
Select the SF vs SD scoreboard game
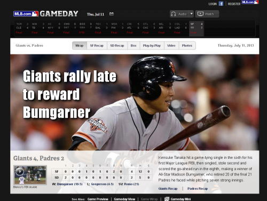point(197,28)
